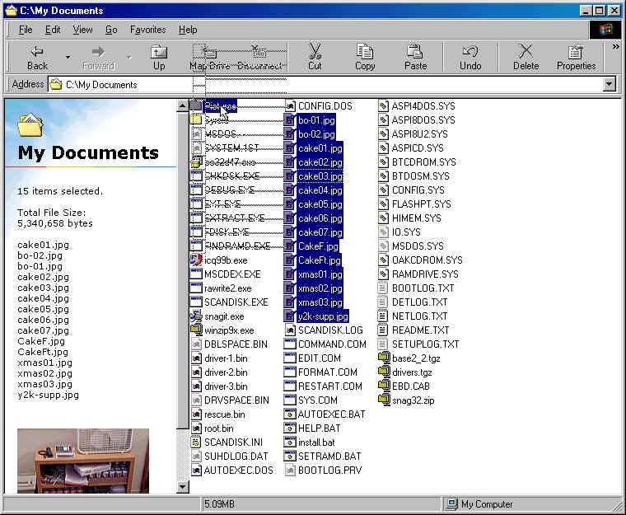This screenshot has height=515, width=626.
Task: Open the File menu
Action: [26, 30]
